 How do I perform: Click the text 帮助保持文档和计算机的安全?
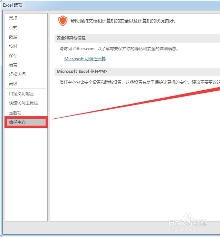123,21
